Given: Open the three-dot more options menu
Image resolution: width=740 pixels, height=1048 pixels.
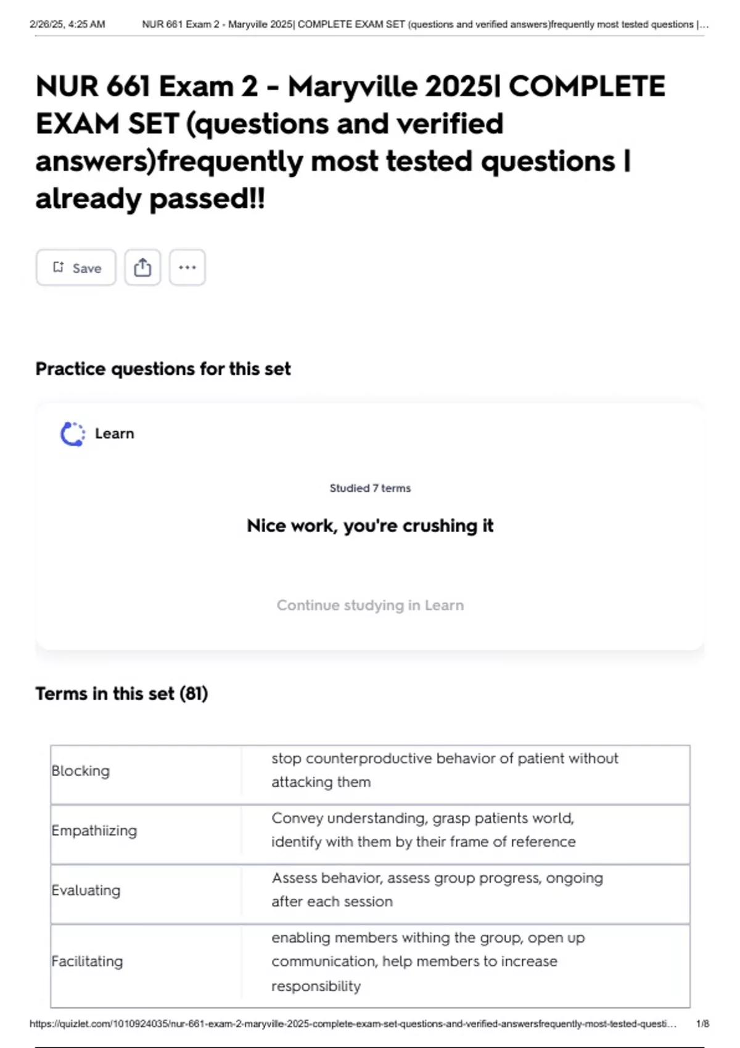Looking at the screenshot, I should 187,268.
